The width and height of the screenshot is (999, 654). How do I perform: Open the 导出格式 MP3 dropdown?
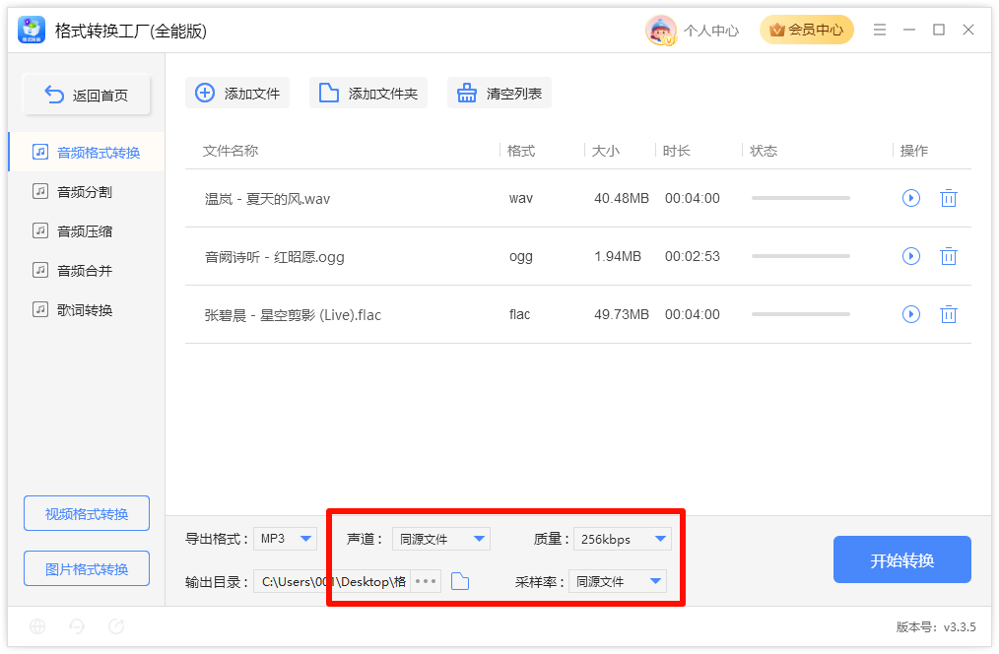[x=285, y=539]
